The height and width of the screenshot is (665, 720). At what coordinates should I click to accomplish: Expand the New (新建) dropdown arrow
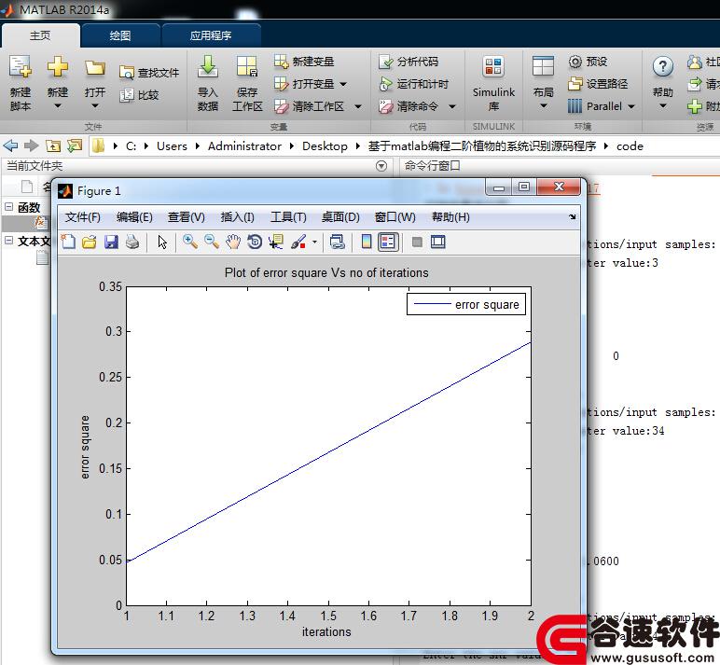tap(58, 106)
